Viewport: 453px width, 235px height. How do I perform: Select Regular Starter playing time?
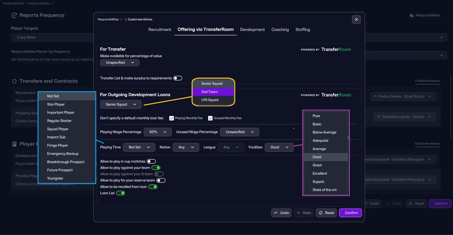coord(67,121)
